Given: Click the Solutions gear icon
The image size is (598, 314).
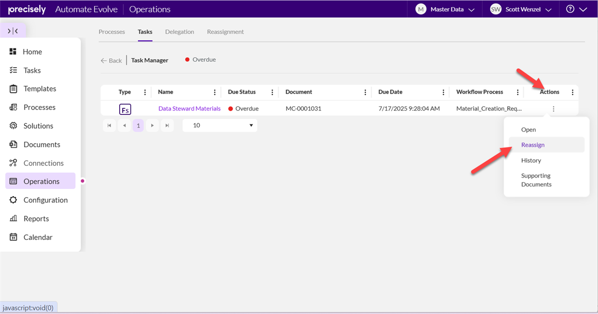Looking at the screenshot, I should pos(13,126).
